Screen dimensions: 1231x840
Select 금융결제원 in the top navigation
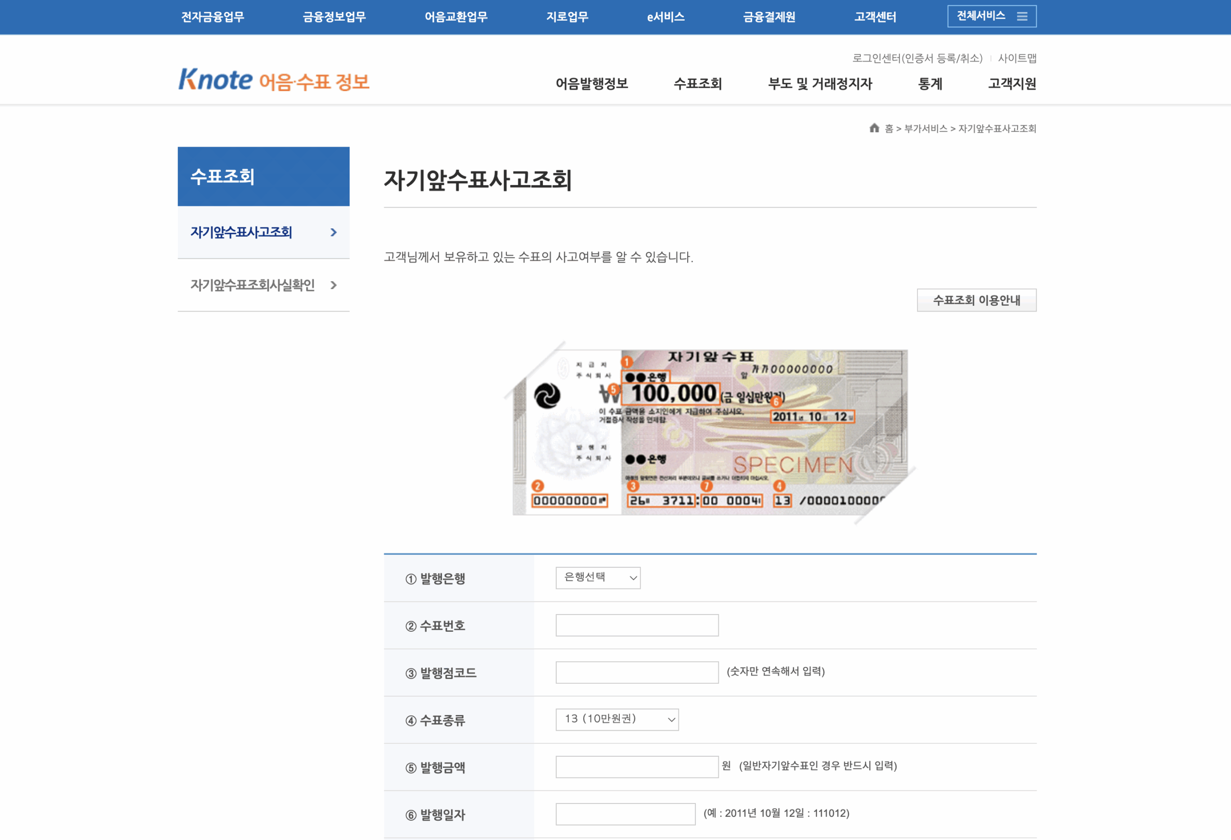(x=769, y=16)
